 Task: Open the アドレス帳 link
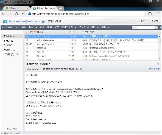click(x=55, y=21)
